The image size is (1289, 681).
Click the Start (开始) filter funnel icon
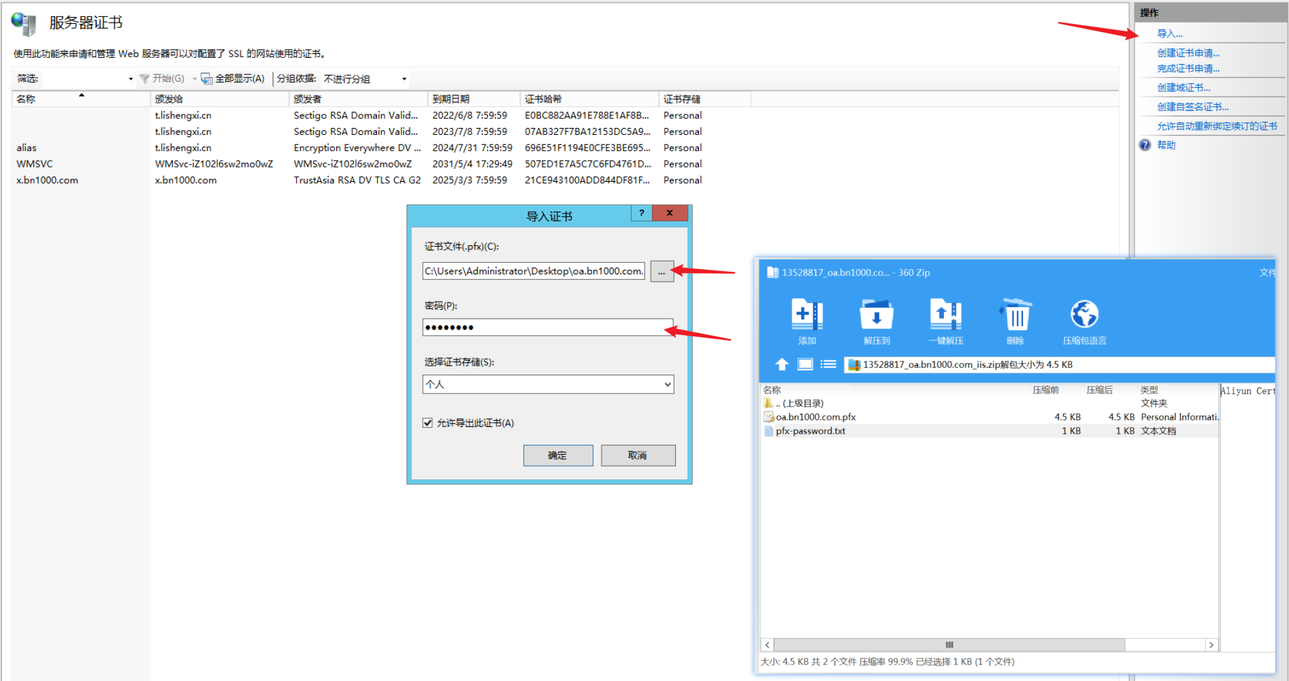click(144, 79)
